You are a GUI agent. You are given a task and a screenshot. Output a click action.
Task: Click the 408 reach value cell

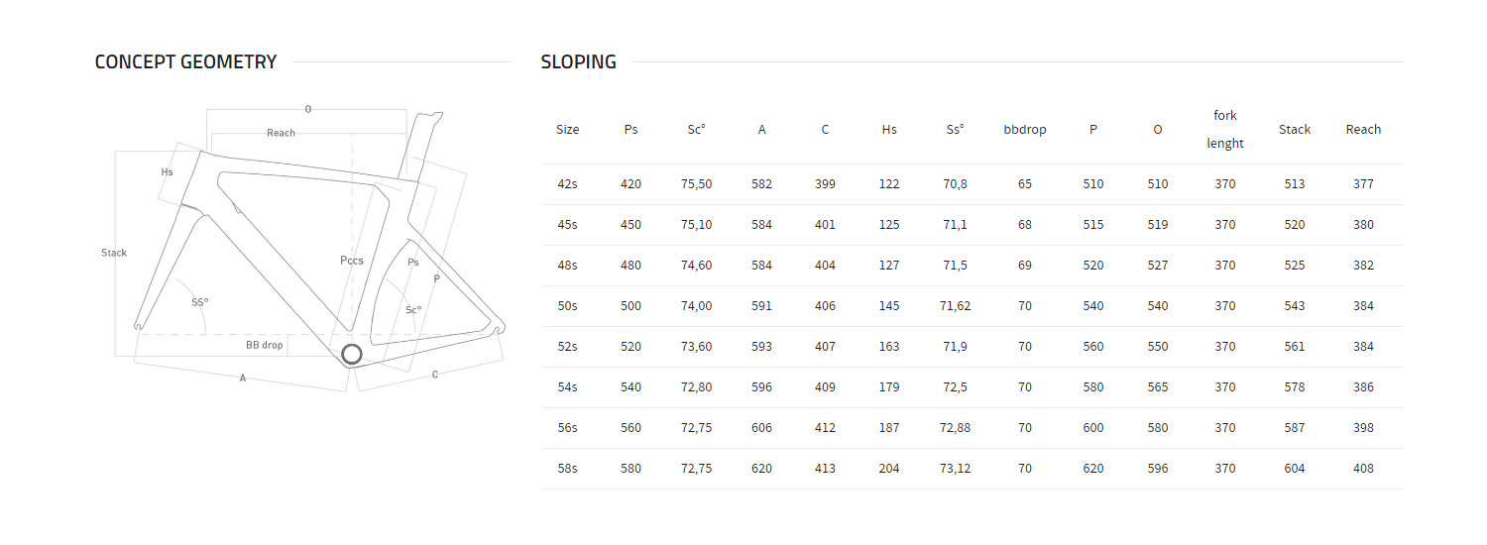tap(1363, 469)
